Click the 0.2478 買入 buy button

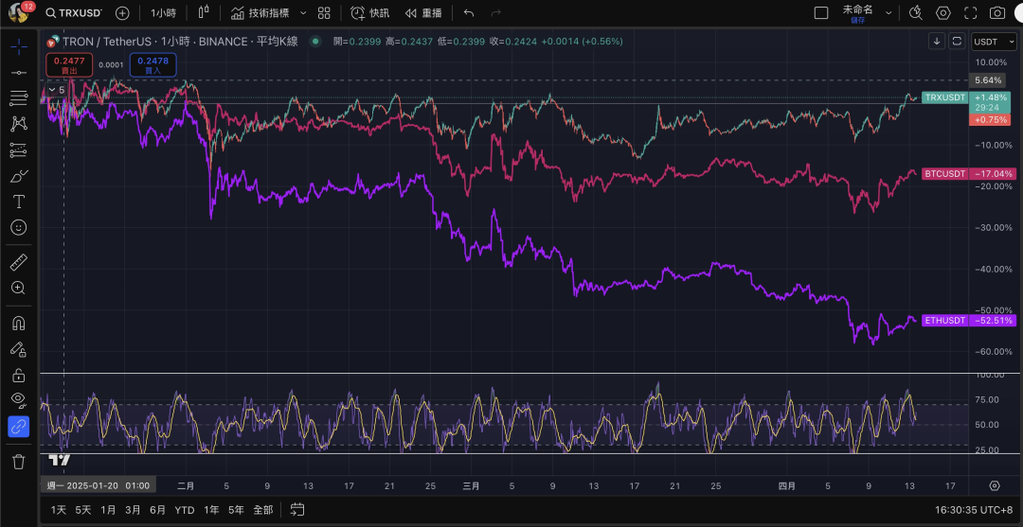pyautogui.click(x=153, y=64)
